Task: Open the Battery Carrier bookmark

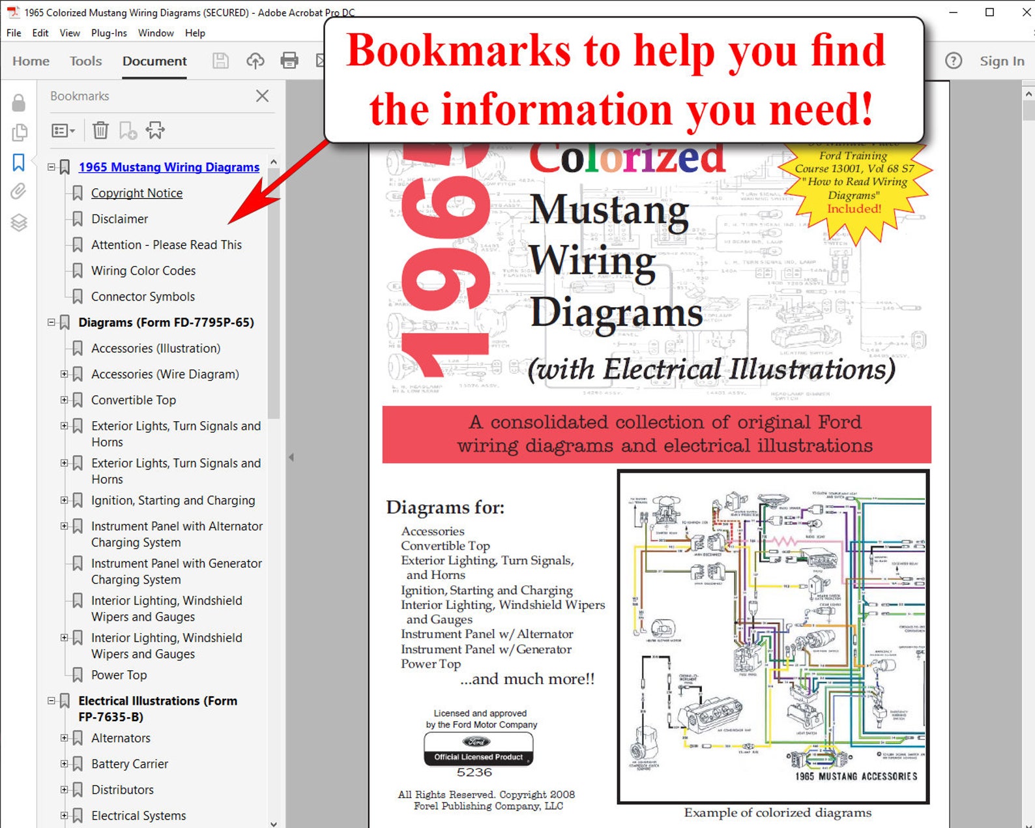Action: point(130,763)
